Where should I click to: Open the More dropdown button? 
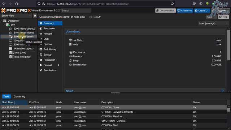(x=211, y=17)
